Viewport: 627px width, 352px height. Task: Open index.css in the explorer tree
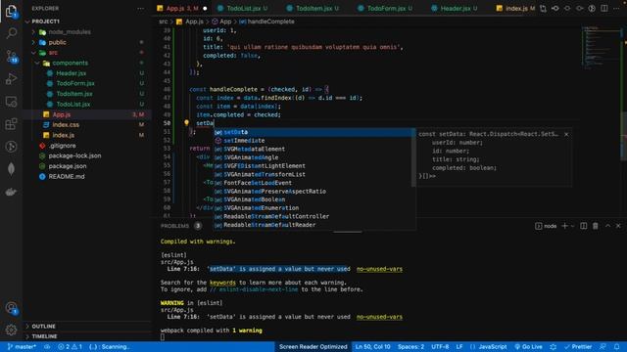[x=66, y=125]
